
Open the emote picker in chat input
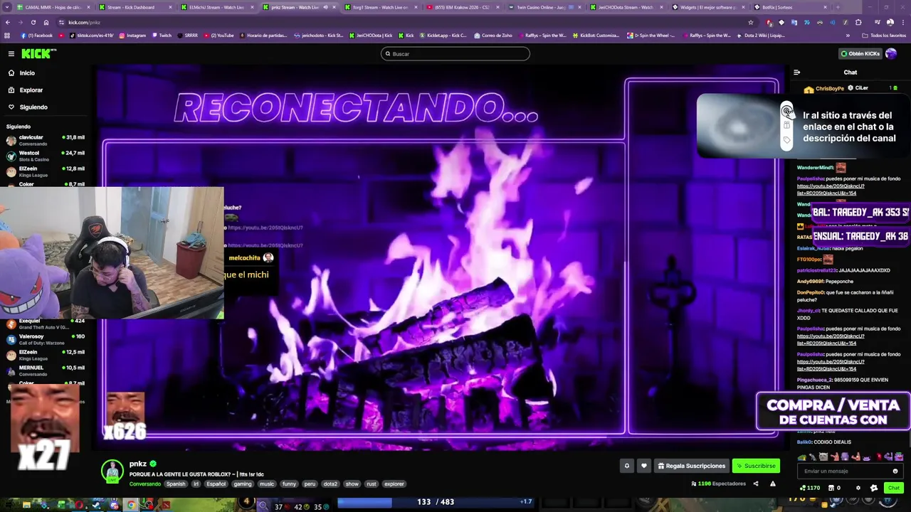pyautogui.click(x=895, y=471)
